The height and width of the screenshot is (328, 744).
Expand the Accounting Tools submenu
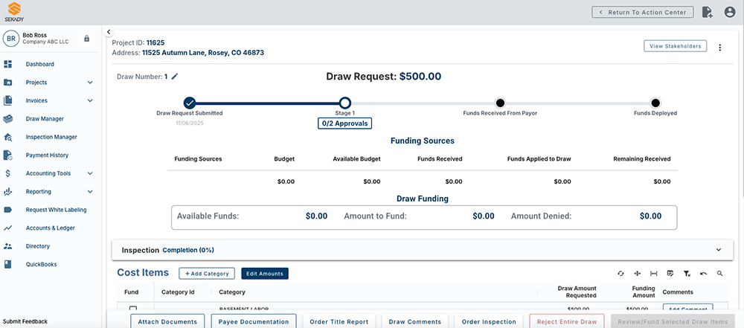point(90,173)
